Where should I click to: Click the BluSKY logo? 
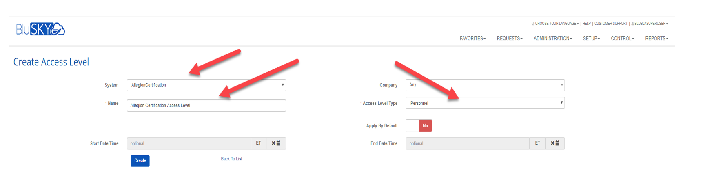[40, 29]
